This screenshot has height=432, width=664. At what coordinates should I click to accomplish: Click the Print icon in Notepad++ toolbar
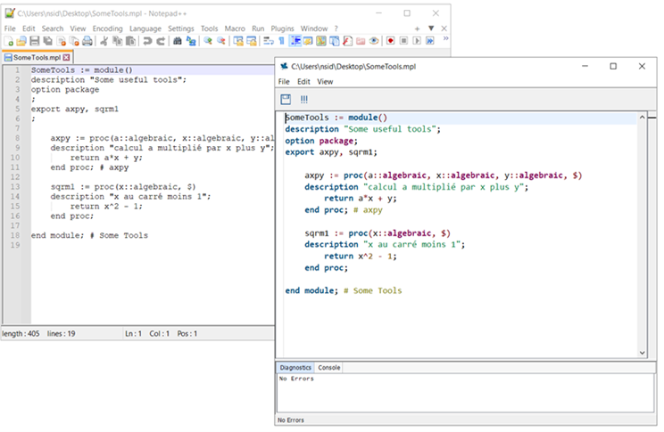(87, 41)
